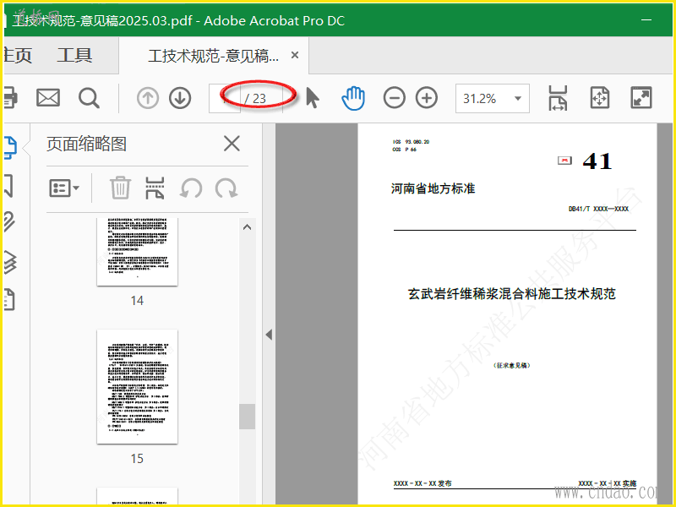Activate the hand pan tool
The height and width of the screenshot is (507, 676).
tap(353, 98)
